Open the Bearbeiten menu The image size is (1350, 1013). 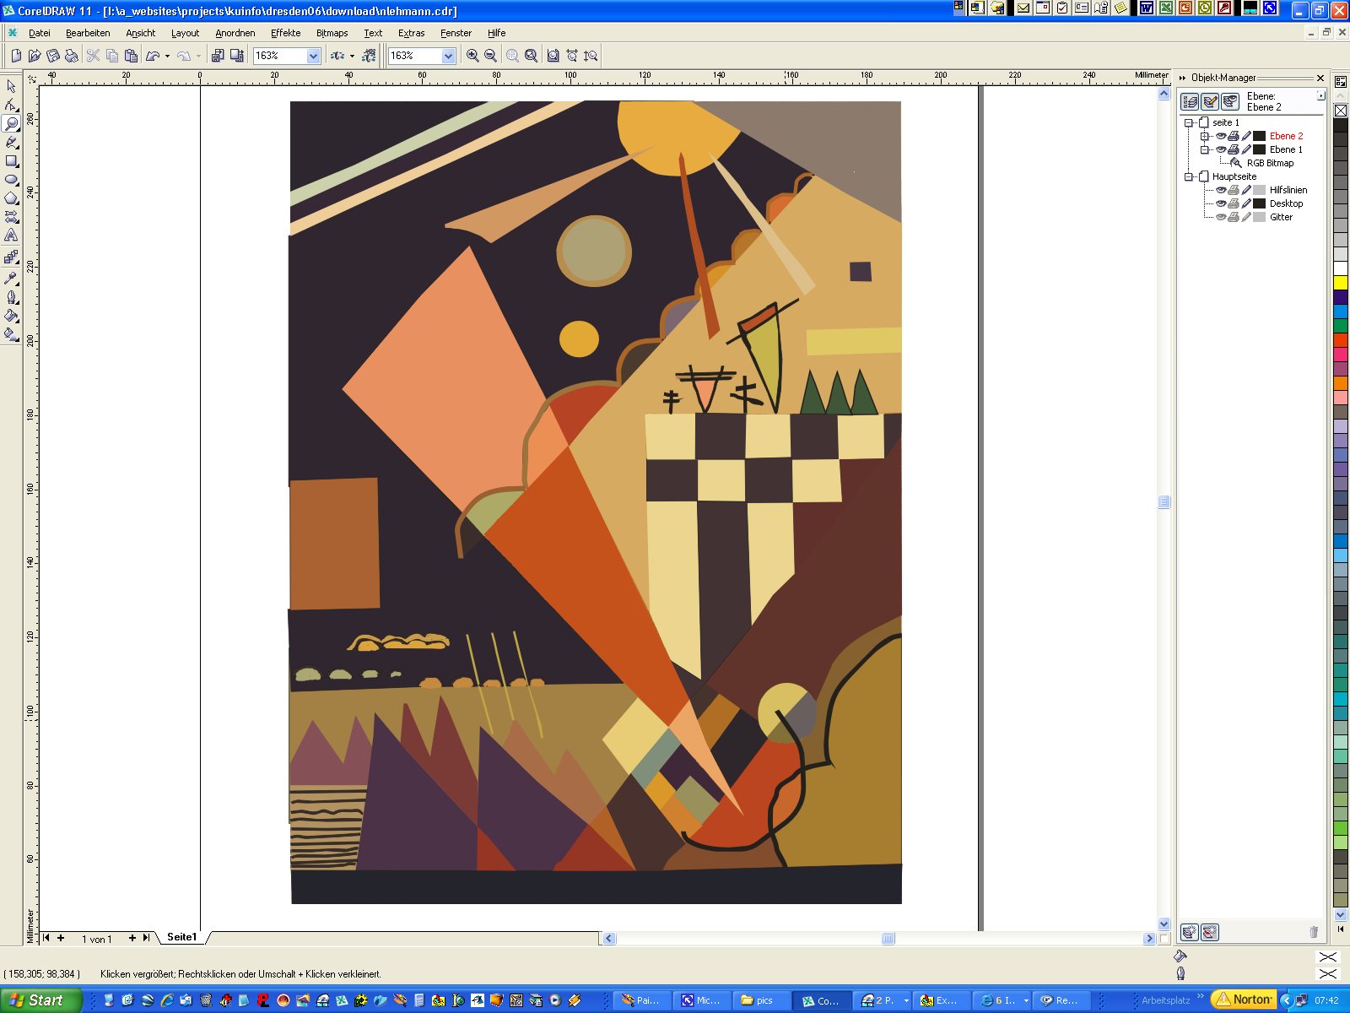coord(88,33)
